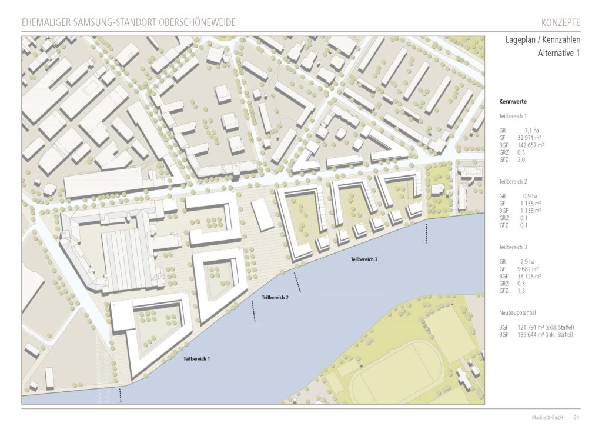602x426 pixels.
Task: Click the 'Teilbereich 2' label on the map
Action: [275, 297]
